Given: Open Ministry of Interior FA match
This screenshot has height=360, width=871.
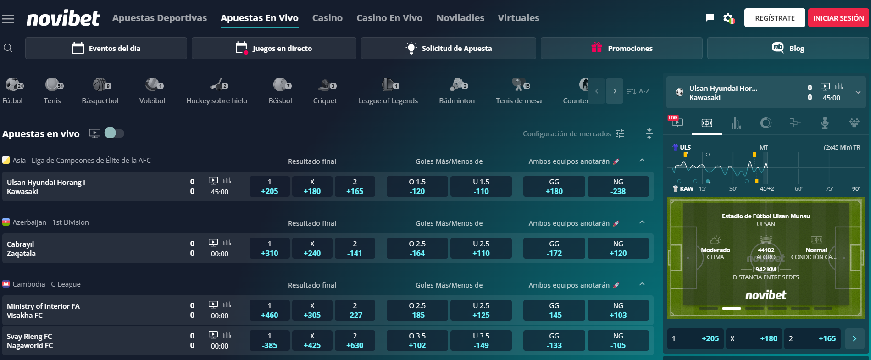Looking at the screenshot, I should pos(43,310).
